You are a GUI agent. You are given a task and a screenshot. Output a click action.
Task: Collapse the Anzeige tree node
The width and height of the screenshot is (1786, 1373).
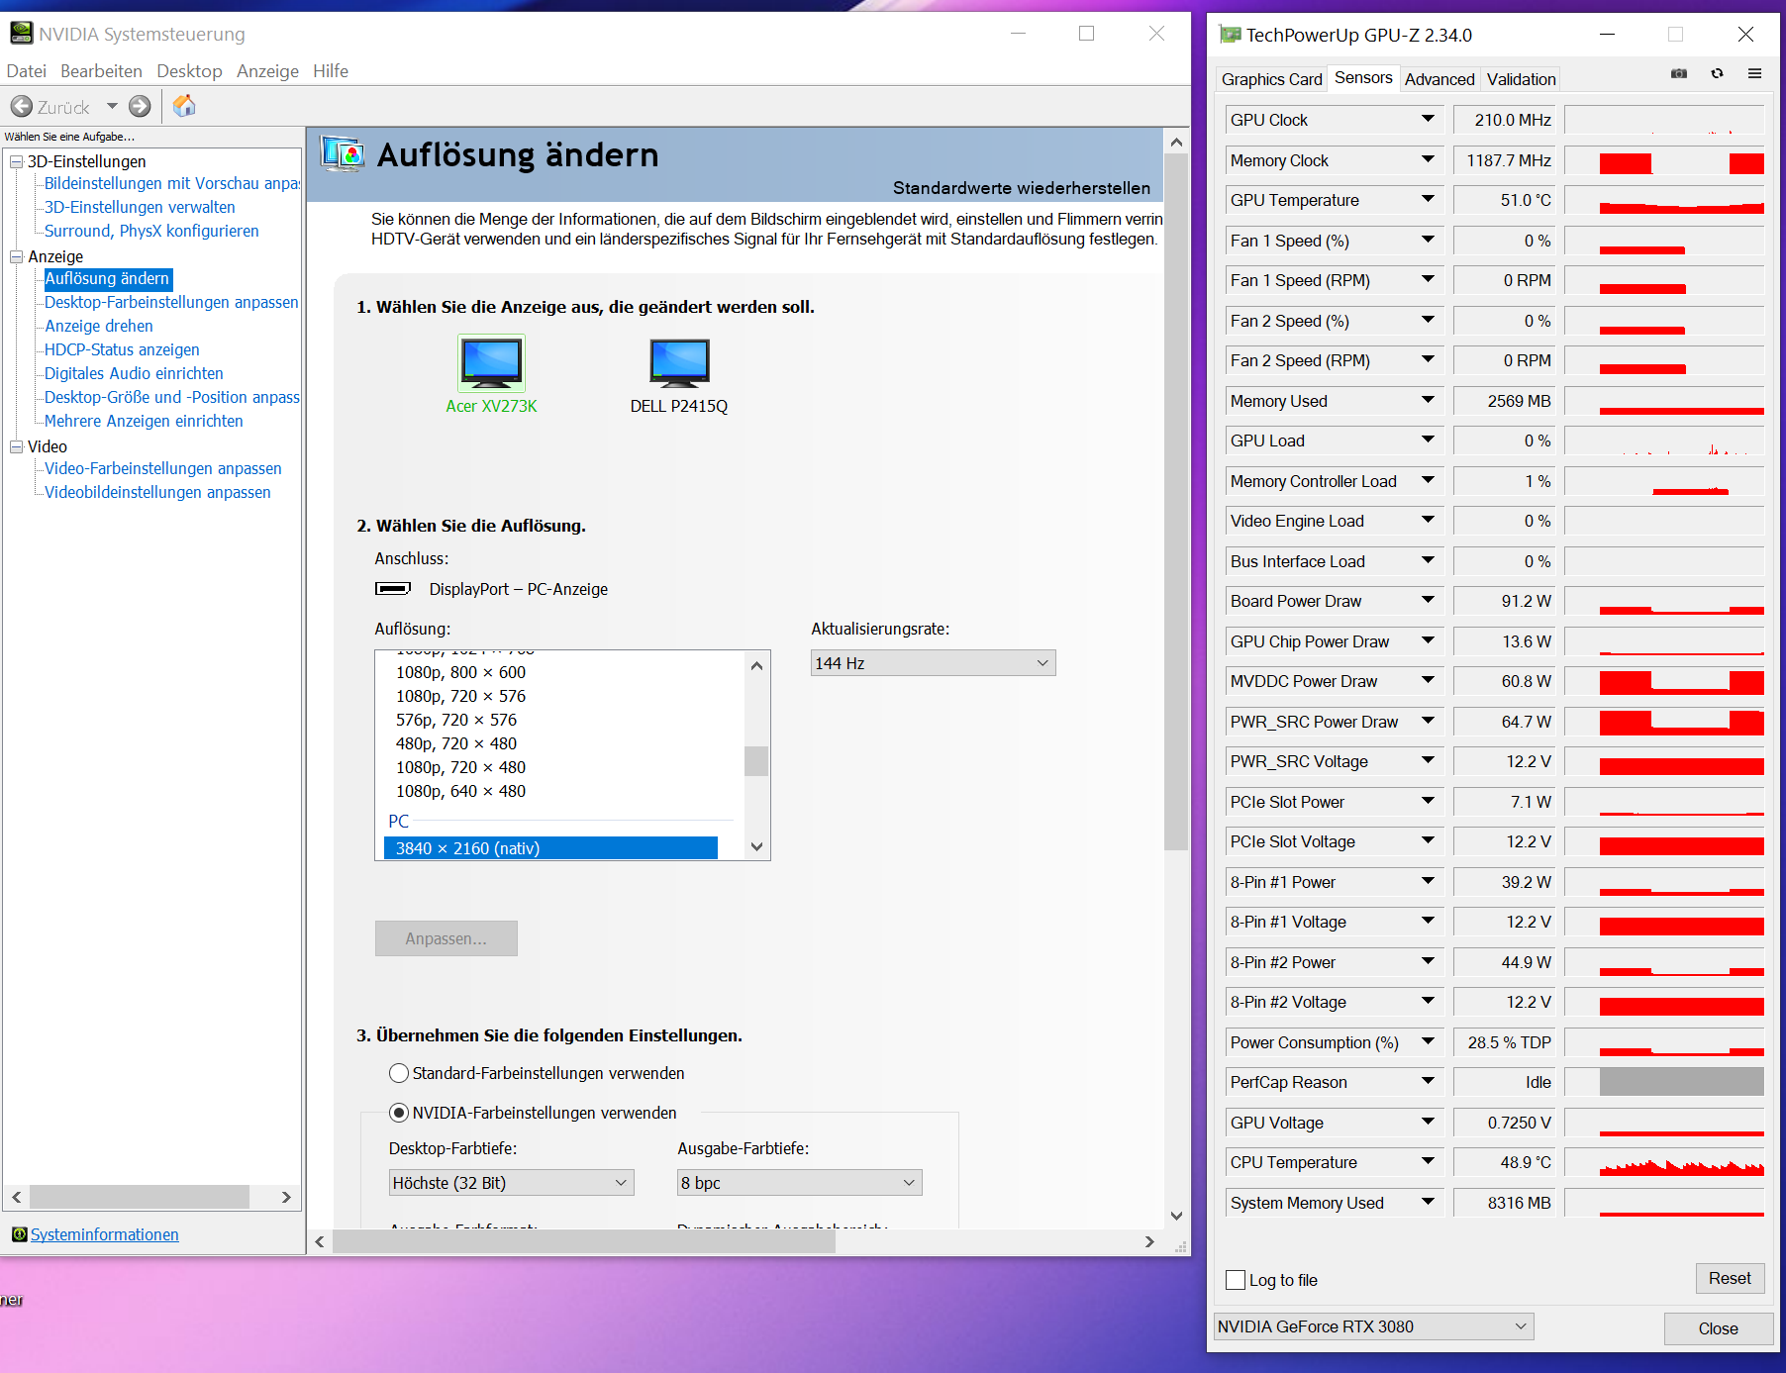coord(17,256)
